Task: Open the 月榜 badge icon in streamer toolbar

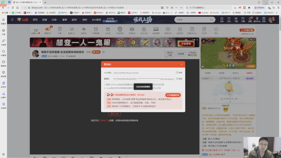Action: tap(60, 31)
